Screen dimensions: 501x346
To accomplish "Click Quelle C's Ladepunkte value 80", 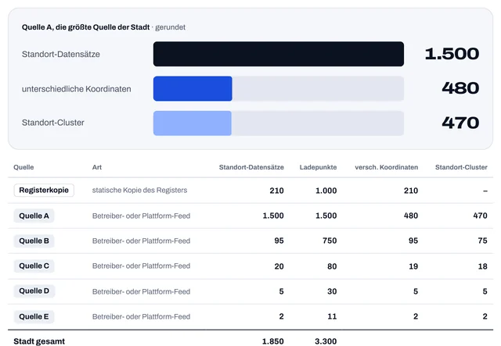I will tap(332, 266).
